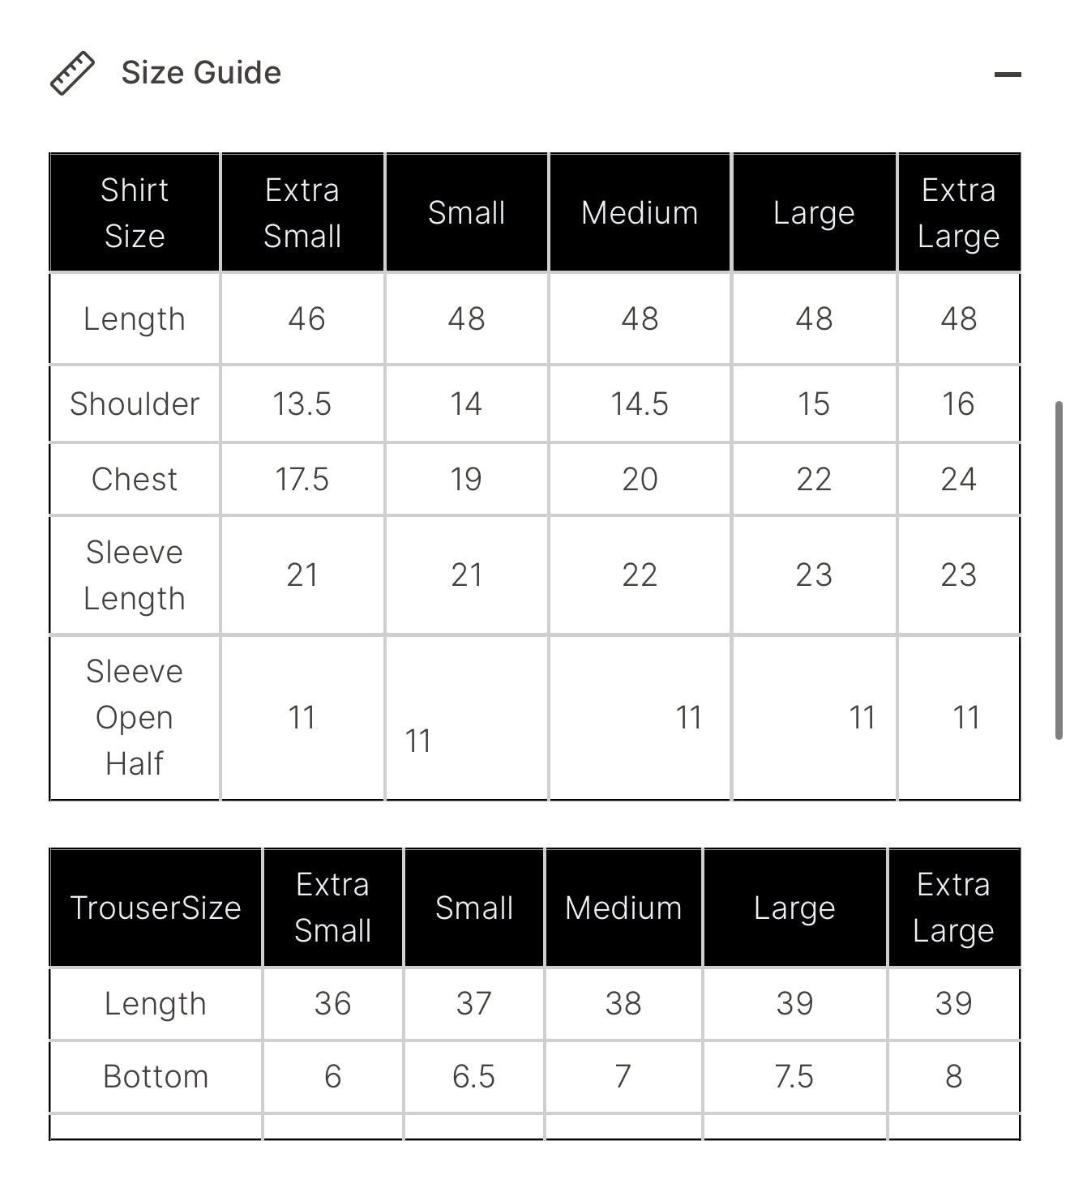Screen dimensions: 1070x1179
Task: Click the ruler icon beside Size Guide
Action: [72, 74]
